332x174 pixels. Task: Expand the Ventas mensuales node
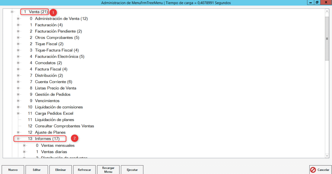[x=24, y=146]
